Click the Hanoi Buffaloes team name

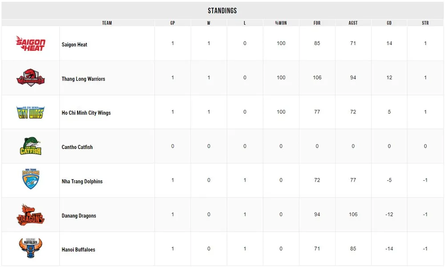tap(78, 250)
